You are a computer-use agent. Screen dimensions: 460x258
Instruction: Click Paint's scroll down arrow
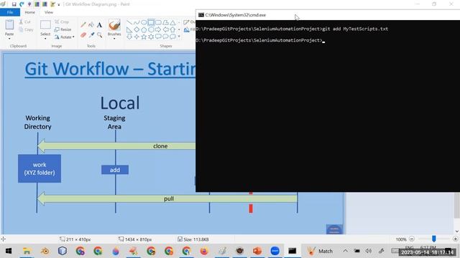point(457,231)
